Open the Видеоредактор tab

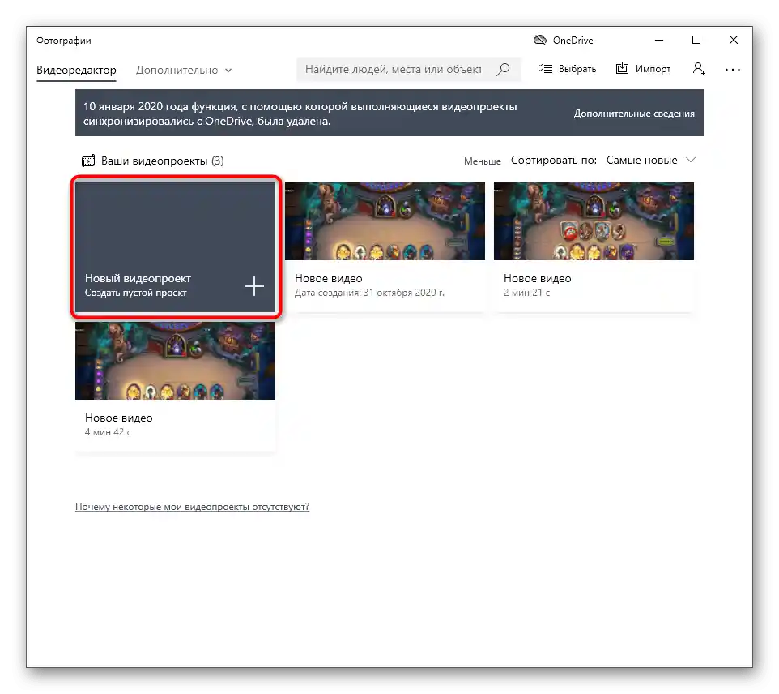76,71
